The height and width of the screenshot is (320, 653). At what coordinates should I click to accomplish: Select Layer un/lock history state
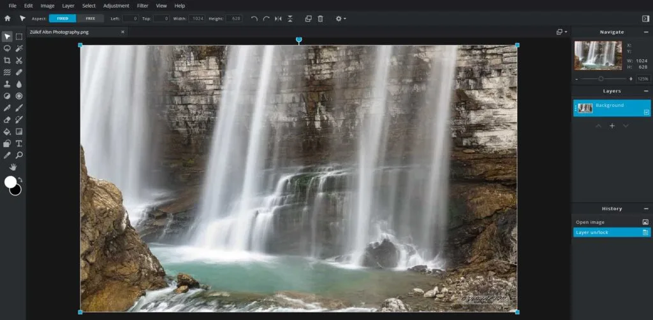click(x=612, y=232)
